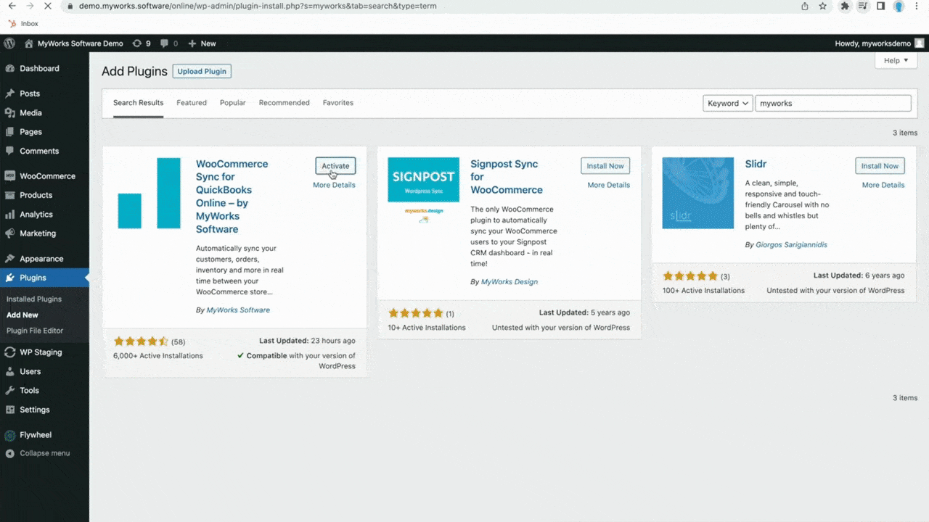Switch to the Featured tab

click(192, 103)
